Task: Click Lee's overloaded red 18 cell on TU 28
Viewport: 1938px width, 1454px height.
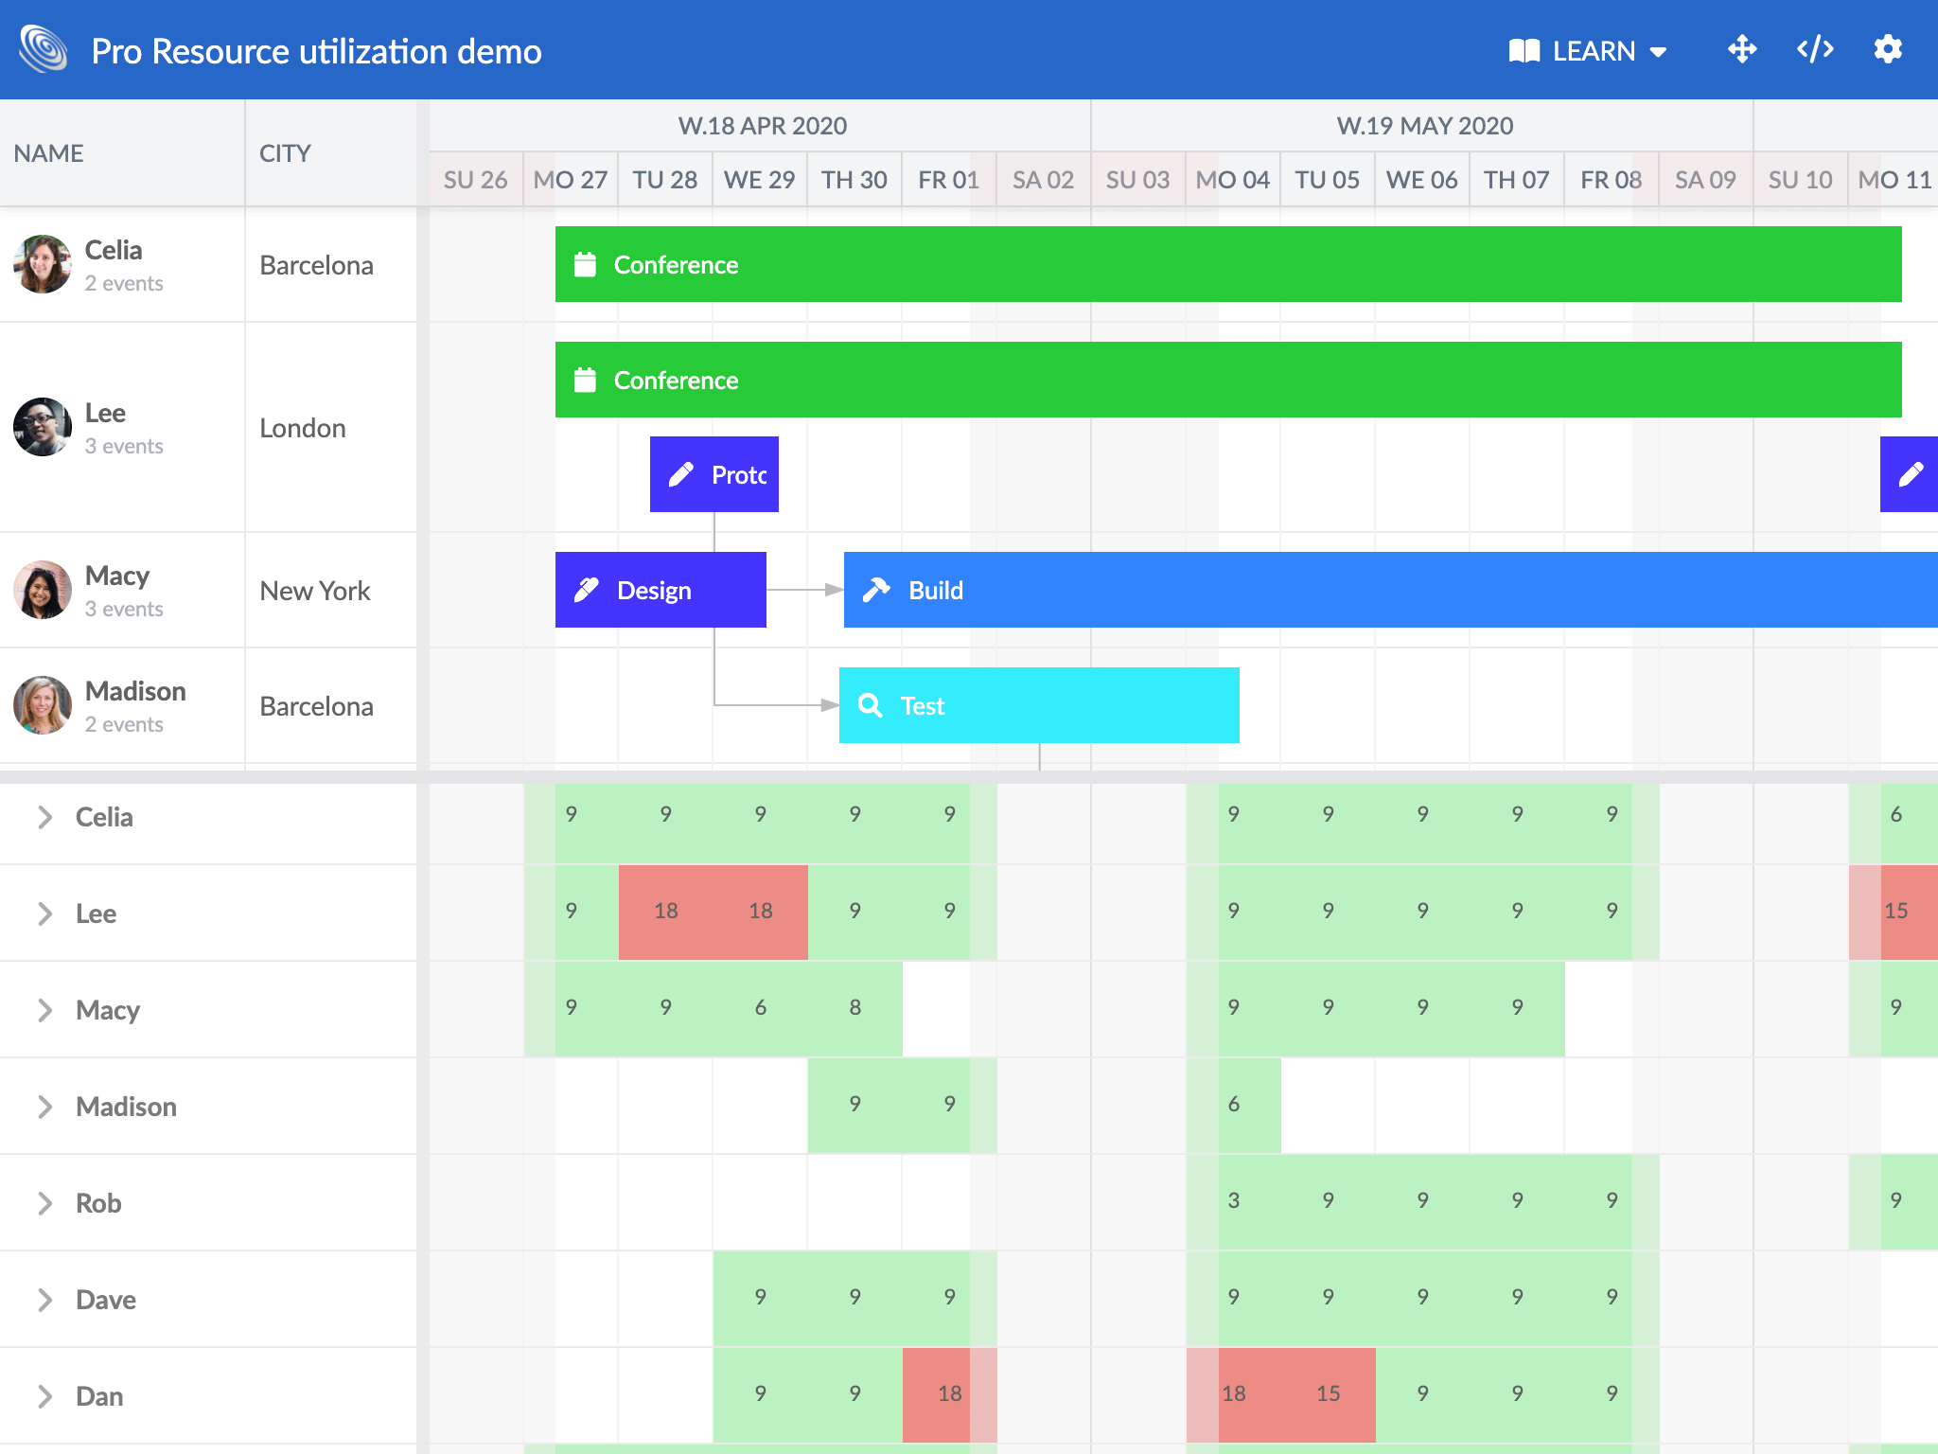Action: coord(666,911)
